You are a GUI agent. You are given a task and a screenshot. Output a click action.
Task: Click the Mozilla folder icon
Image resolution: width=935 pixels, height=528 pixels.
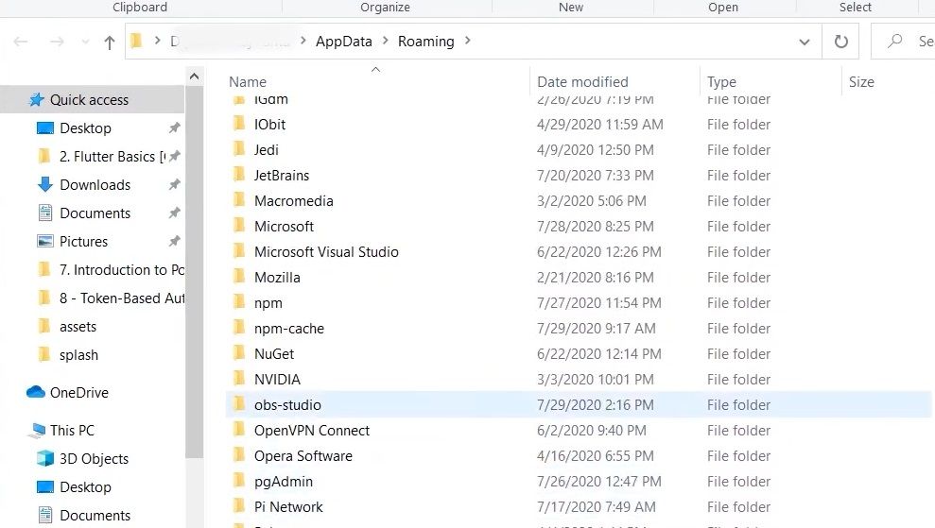pyautogui.click(x=239, y=277)
